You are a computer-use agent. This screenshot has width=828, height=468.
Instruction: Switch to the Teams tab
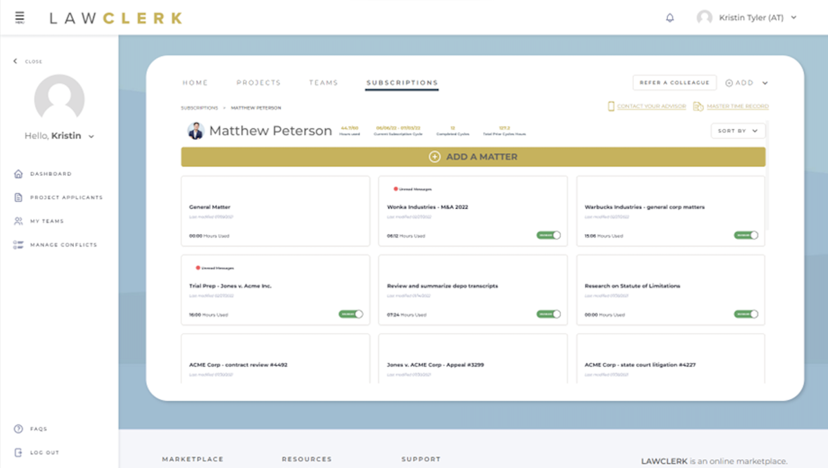point(324,83)
